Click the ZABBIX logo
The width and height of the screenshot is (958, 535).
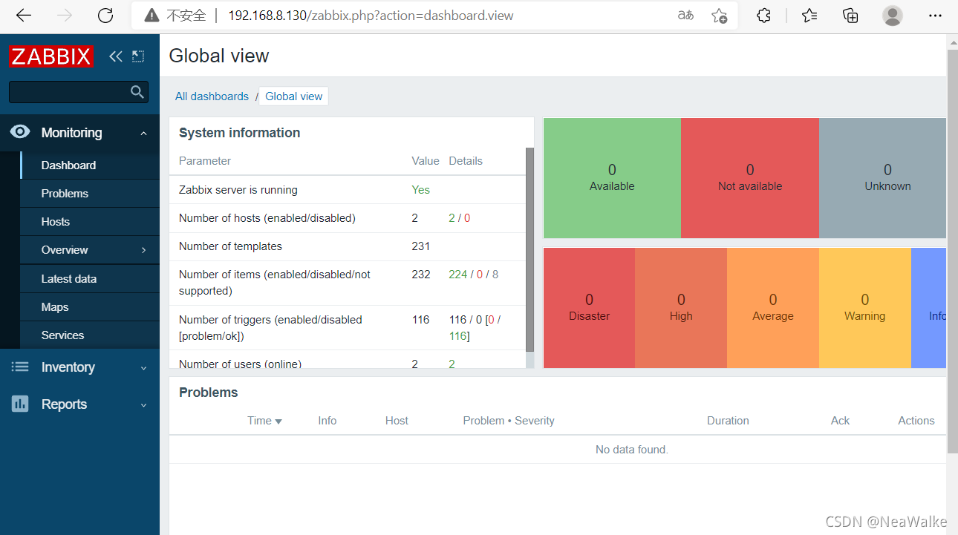tap(51, 56)
